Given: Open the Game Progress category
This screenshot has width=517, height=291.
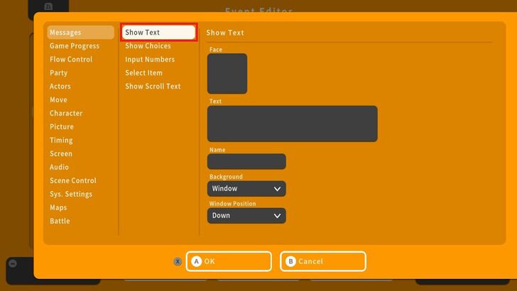Looking at the screenshot, I should click(75, 46).
